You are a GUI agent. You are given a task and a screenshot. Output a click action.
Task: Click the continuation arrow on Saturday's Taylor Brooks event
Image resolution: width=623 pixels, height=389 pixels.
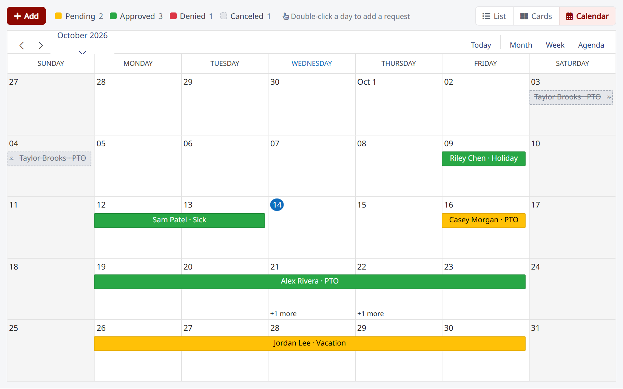pos(609,98)
